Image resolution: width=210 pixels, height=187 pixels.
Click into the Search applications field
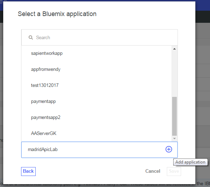[99, 37]
